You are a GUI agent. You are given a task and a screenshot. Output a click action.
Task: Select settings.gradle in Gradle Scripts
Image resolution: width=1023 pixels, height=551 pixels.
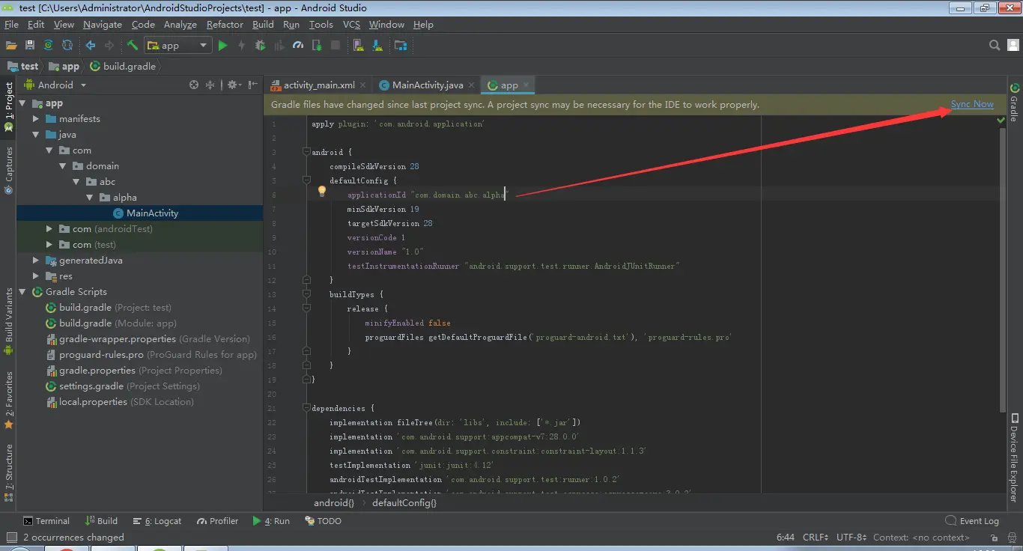tap(123, 386)
